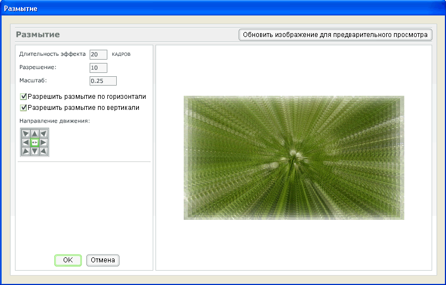Click the 'Направление движения:' label
The height and width of the screenshot is (285, 446).
point(55,121)
